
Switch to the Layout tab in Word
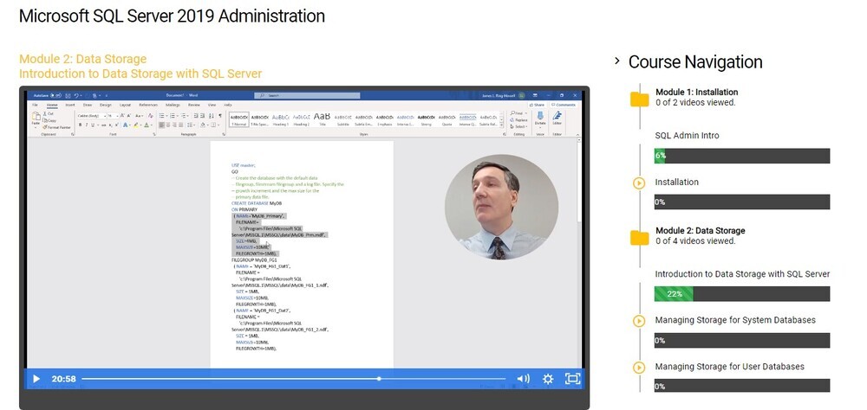[x=125, y=105]
